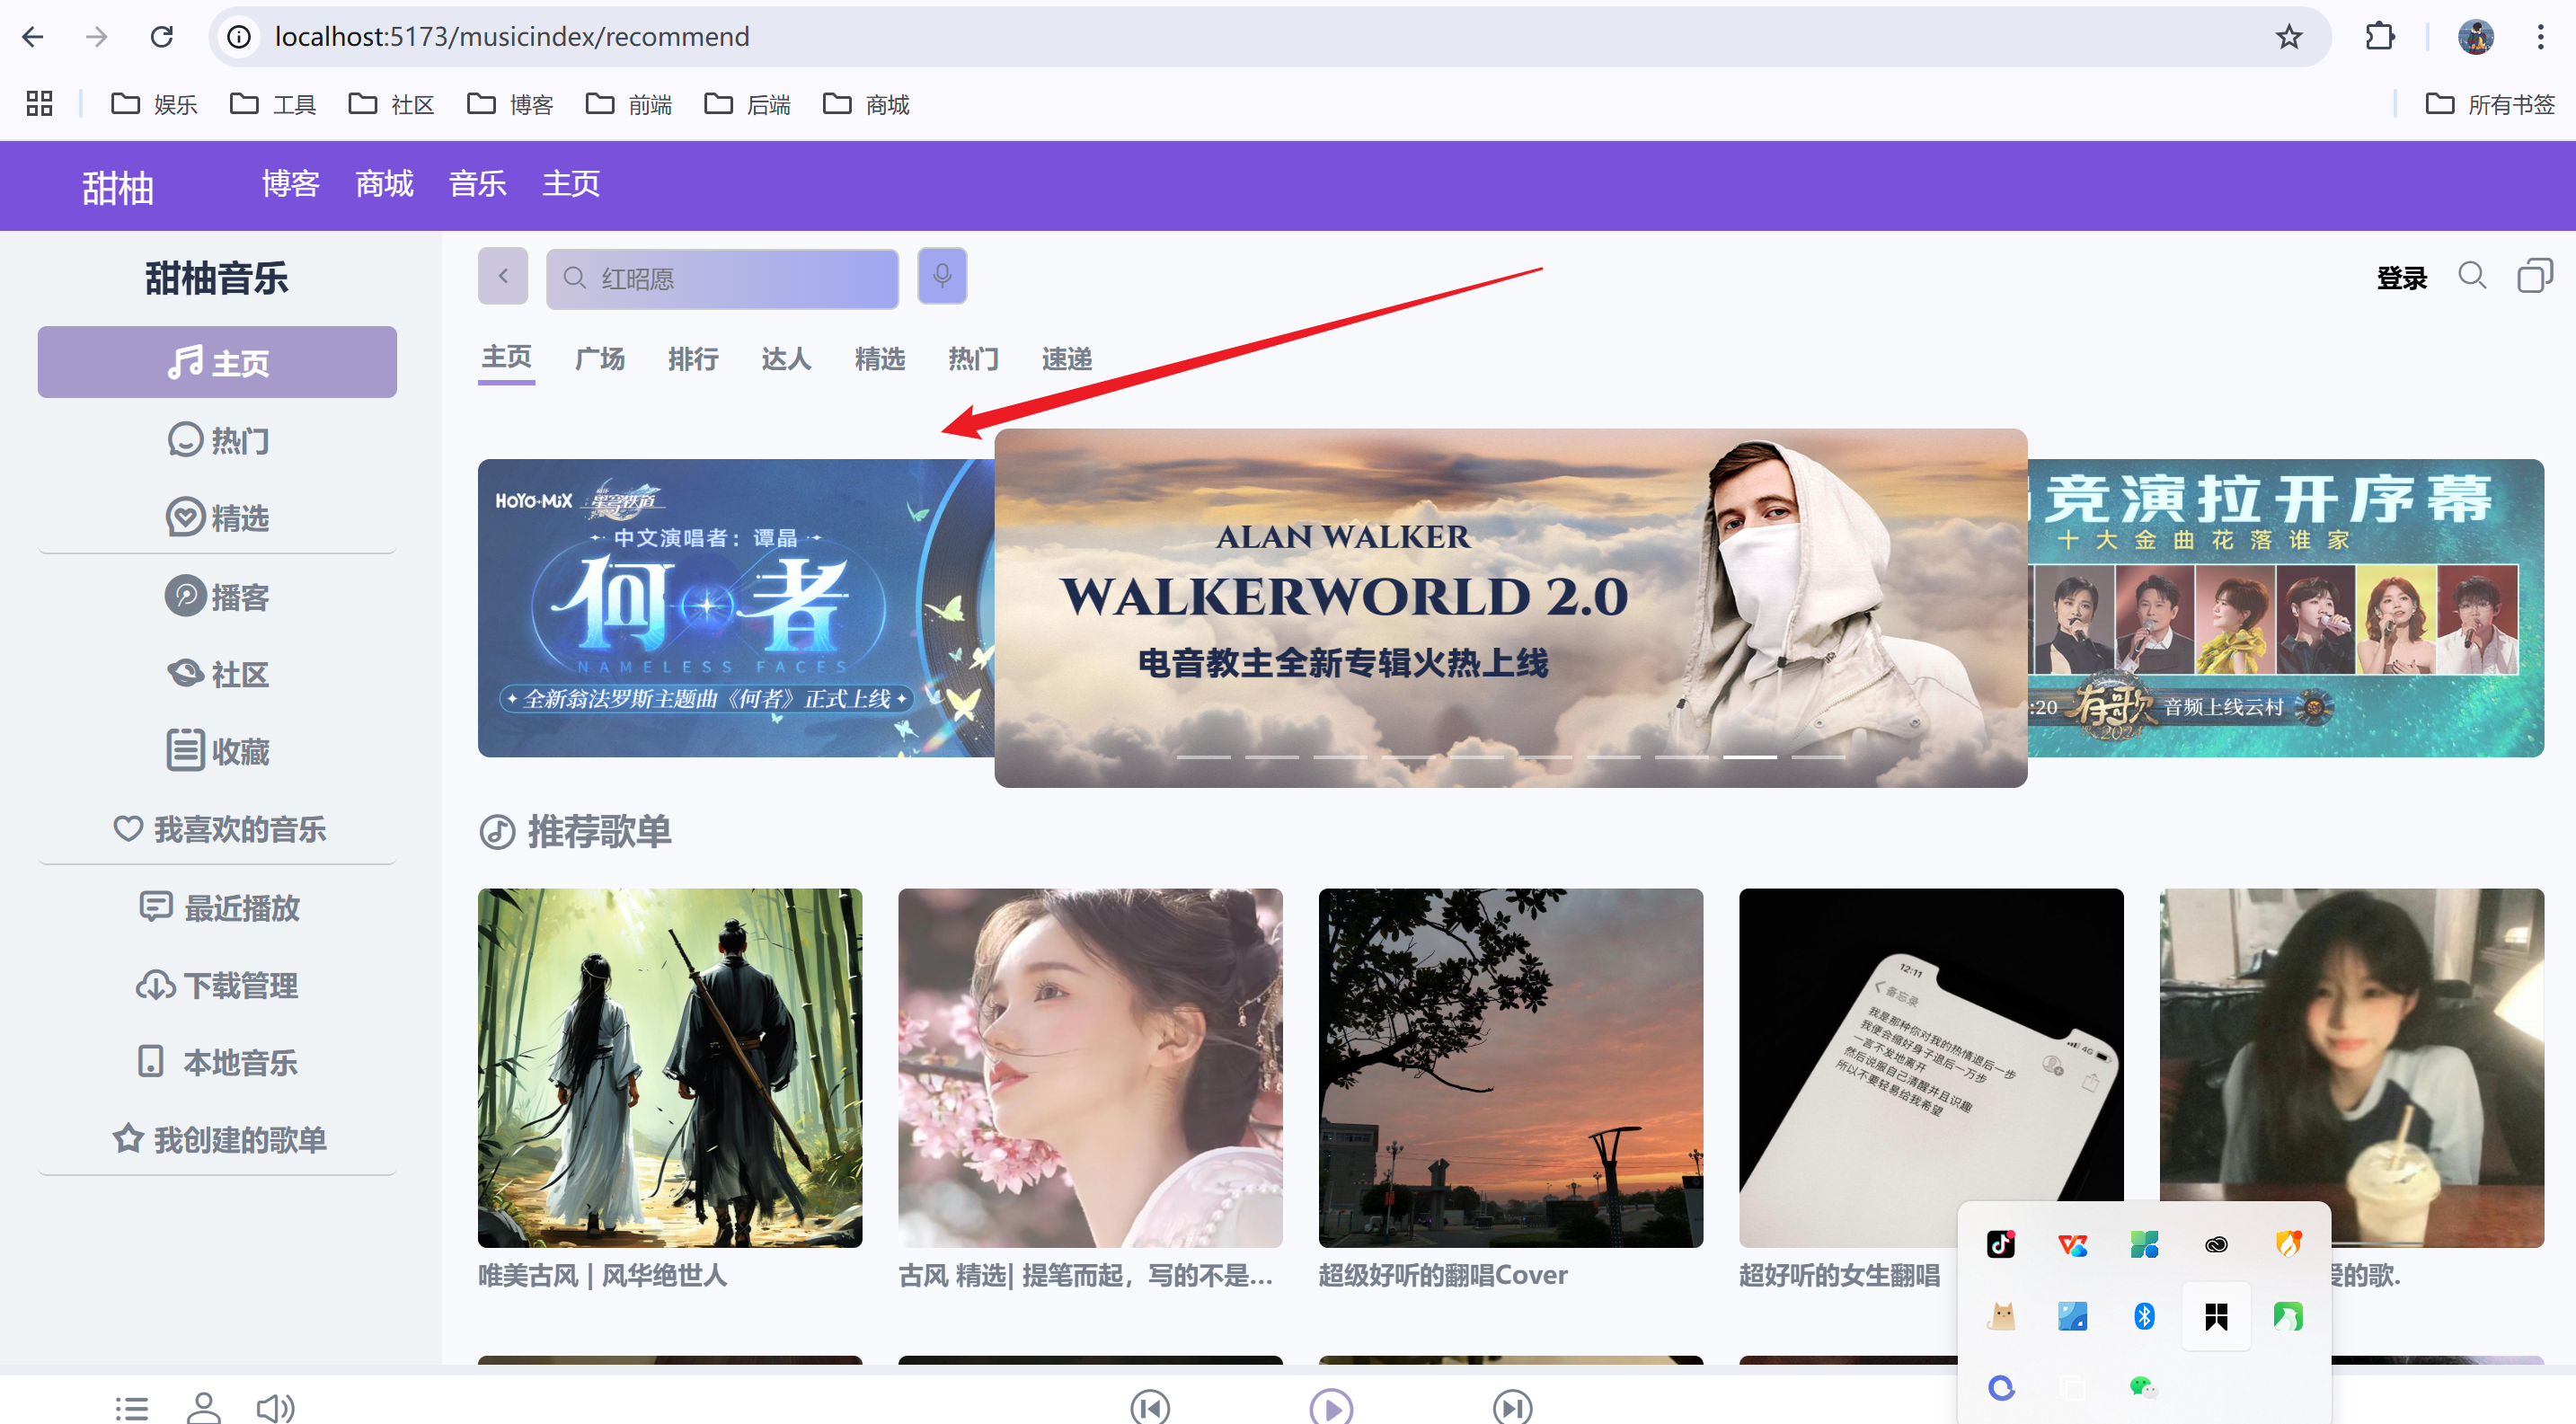Play the previous track
The height and width of the screenshot is (1424, 2576).
click(1150, 1407)
